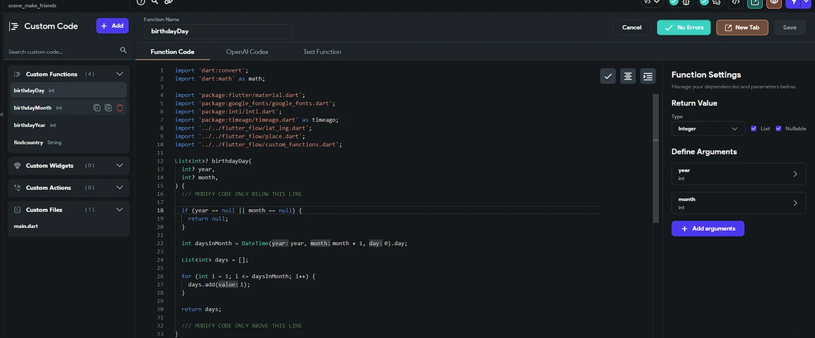
Task: Click the eye preview icon in top bar
Action: coord(774,2)
